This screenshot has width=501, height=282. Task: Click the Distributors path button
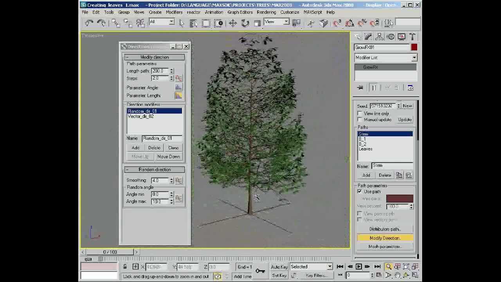coord(385,229)
